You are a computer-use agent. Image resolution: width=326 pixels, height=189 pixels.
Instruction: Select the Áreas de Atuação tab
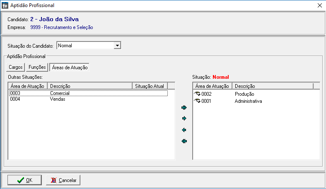pyautogui.click(x=69, y=67)
